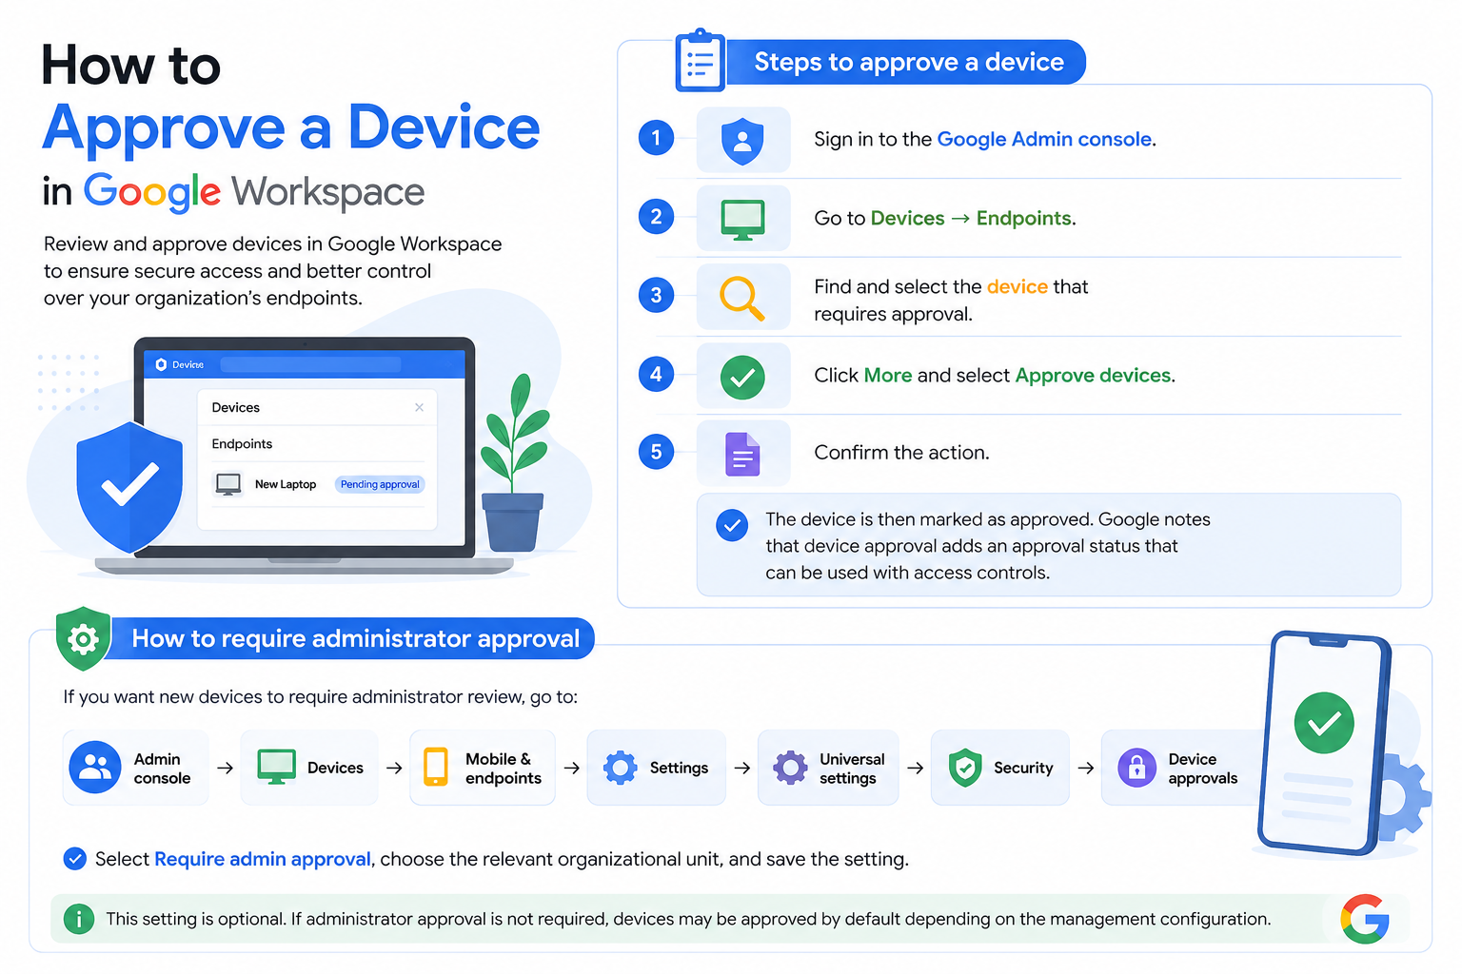Image resolution: width=1462 pixels, height=974 pixels.
Task: Click the 'New Laptop' text
Action: pyautogui.click(x=286, y=484)
